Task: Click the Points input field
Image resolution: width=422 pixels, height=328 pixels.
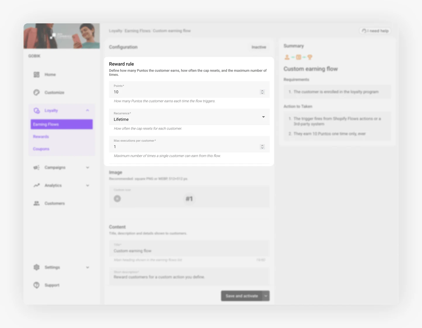Action: pos(189,89)
